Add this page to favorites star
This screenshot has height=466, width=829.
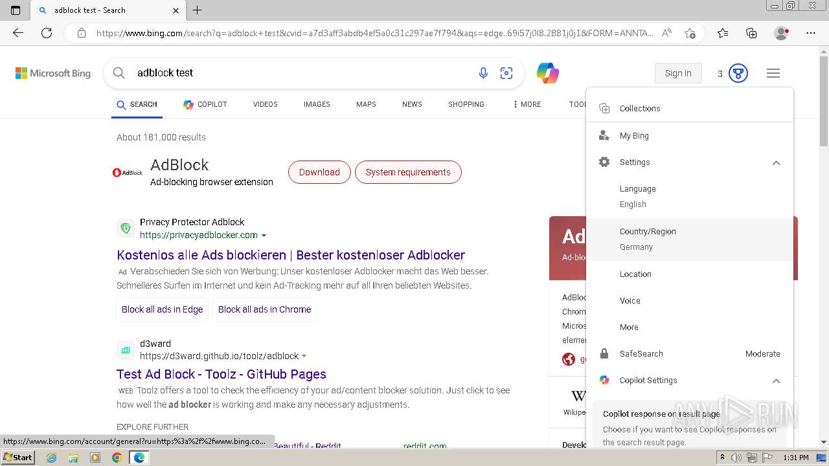pyautogui.click(x=690, y=33)
